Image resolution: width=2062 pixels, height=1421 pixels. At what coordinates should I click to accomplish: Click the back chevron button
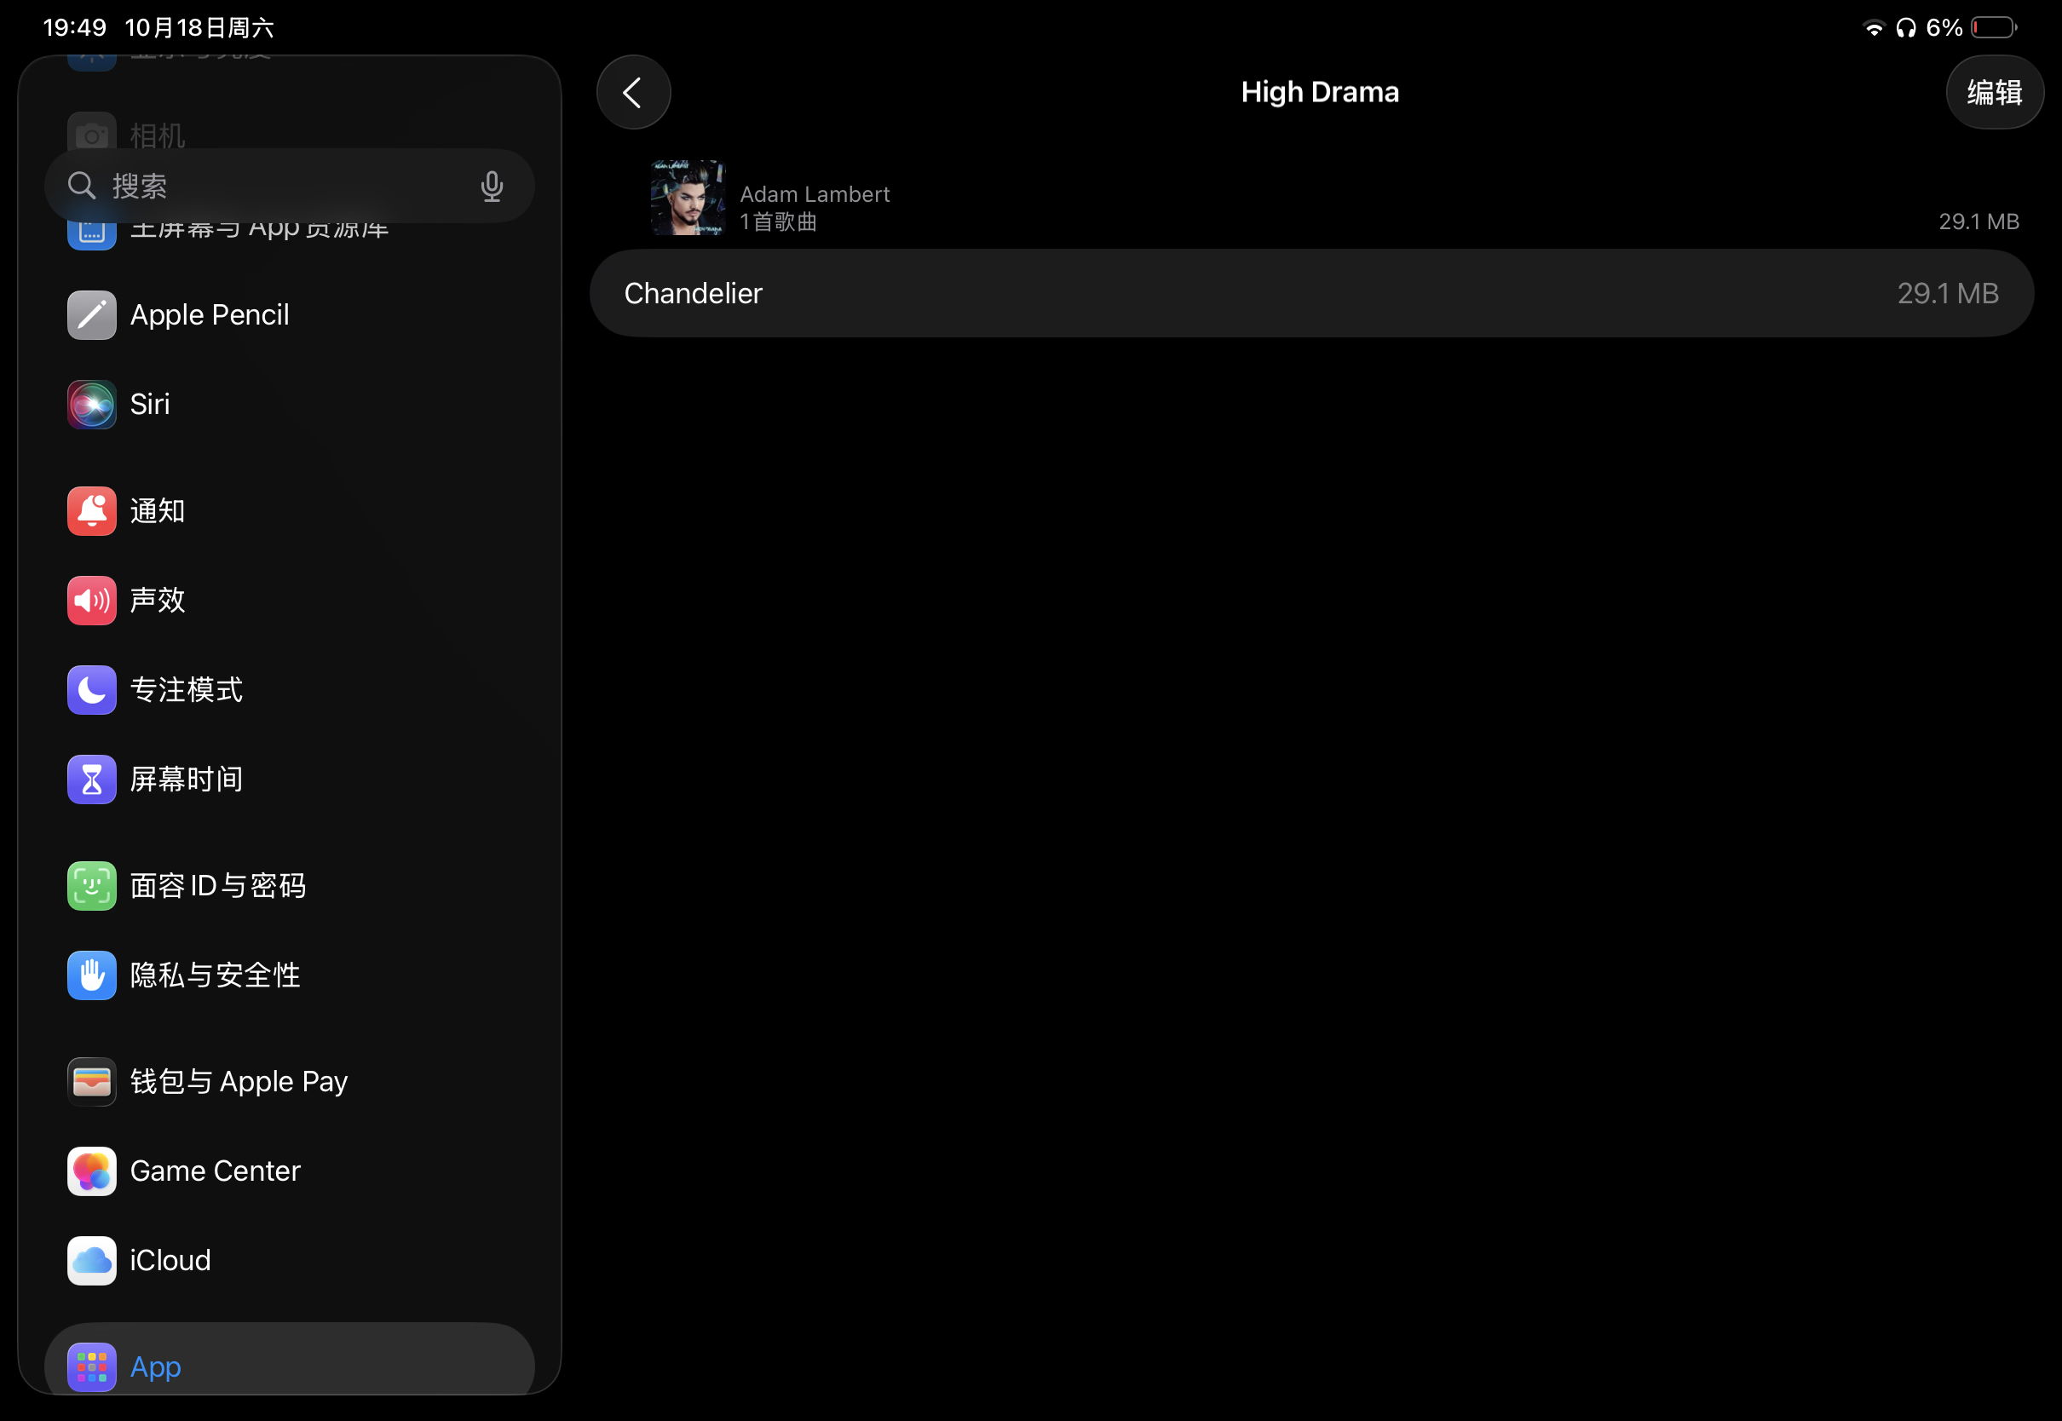coord(633,93)
